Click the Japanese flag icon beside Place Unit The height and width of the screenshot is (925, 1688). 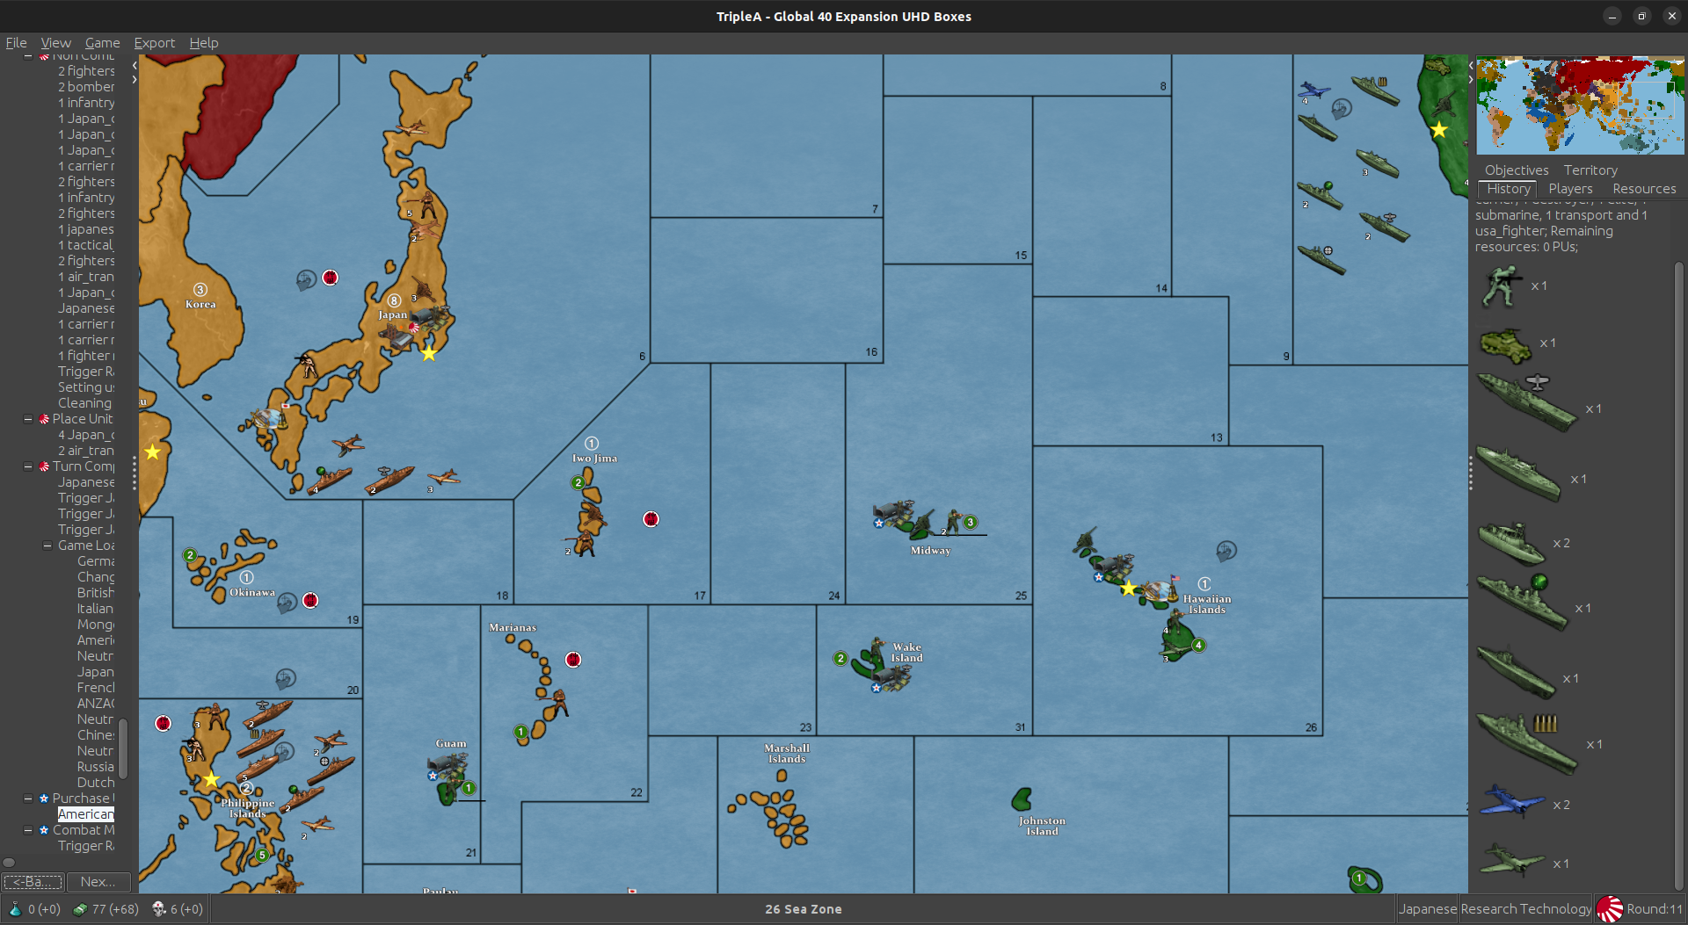tap(44, 419)
